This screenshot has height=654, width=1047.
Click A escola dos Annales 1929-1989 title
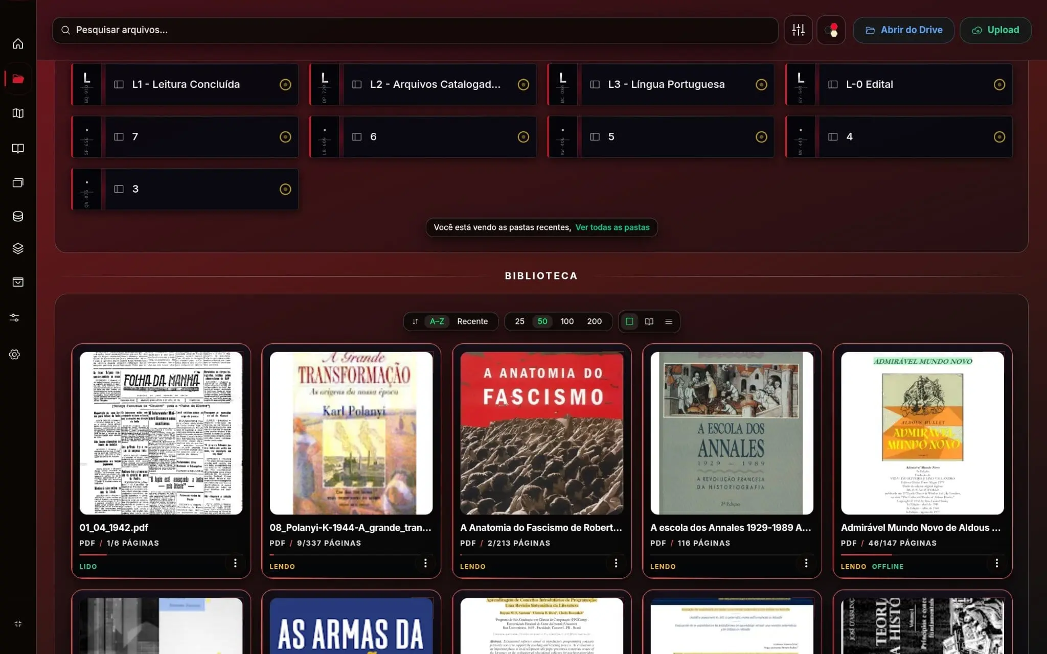[731, 528]
